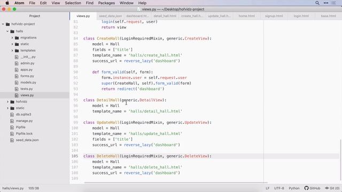
Task: Open the Selection menu
Action: (x=73, y=3)
